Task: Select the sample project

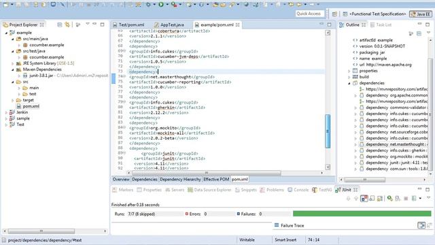Action: (23, 118)
